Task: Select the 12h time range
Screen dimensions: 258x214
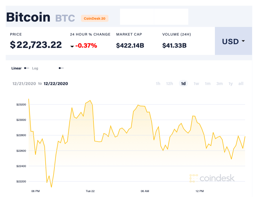Action: tap(170, 83)
